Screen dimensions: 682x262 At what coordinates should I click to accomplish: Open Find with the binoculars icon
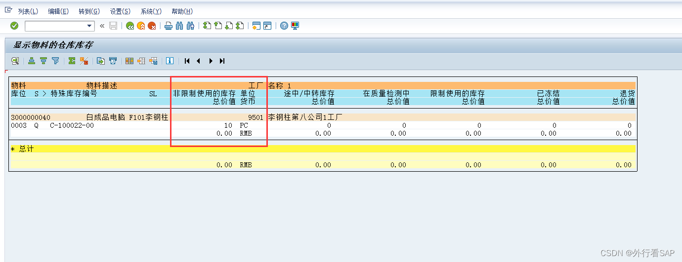coord(179,26)
